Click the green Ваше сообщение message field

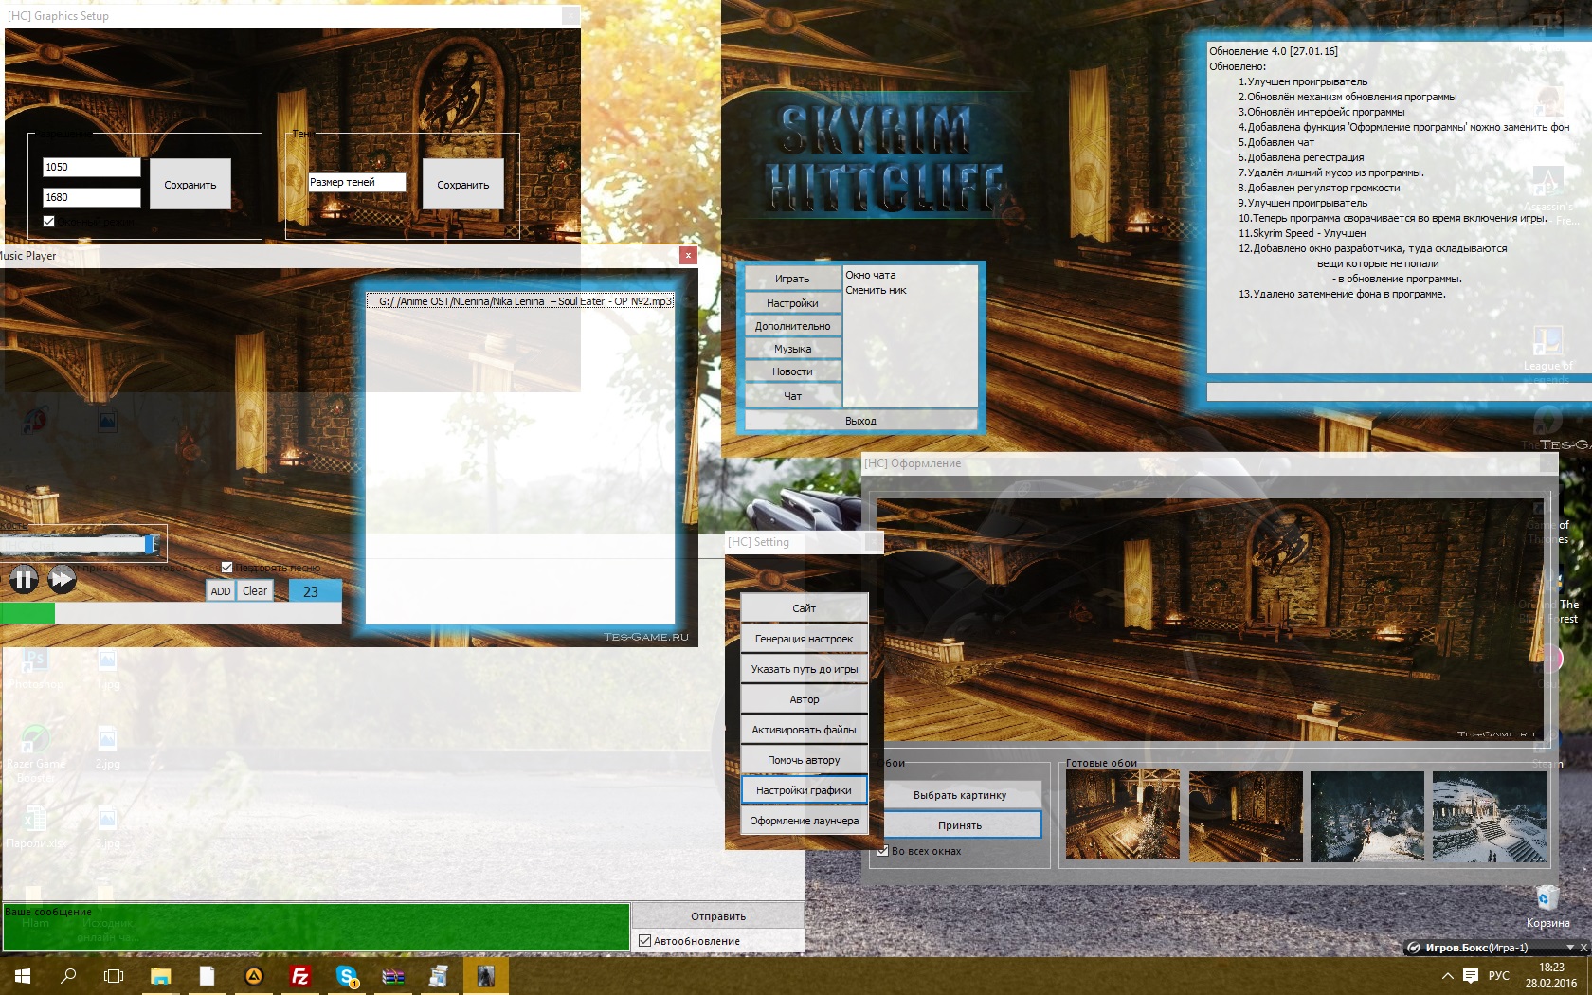coord(317,927)
